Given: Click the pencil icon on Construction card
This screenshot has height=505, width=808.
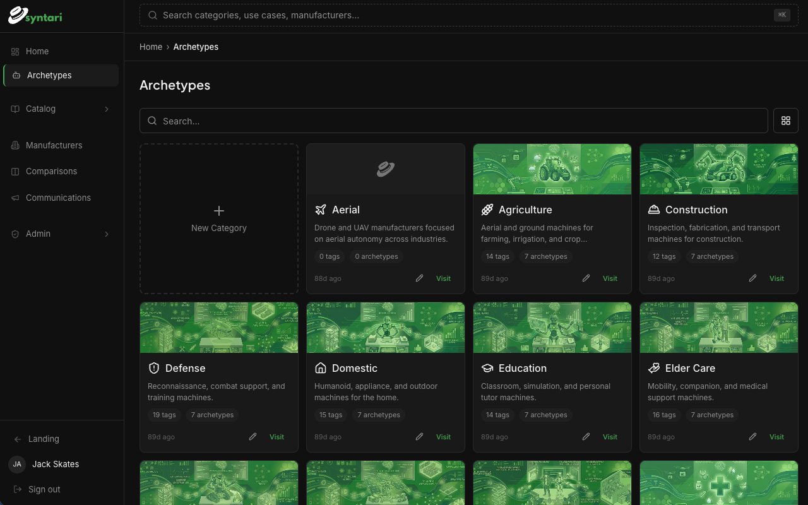Looking at the screenshot, I should (x=753, y=278).
